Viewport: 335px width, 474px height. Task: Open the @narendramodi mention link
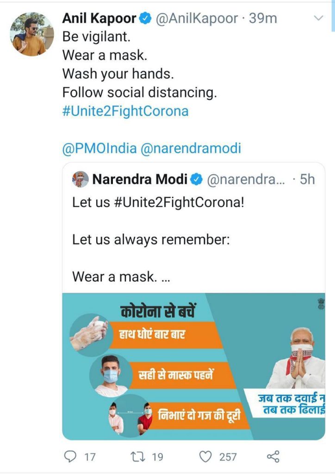point(191,149)
